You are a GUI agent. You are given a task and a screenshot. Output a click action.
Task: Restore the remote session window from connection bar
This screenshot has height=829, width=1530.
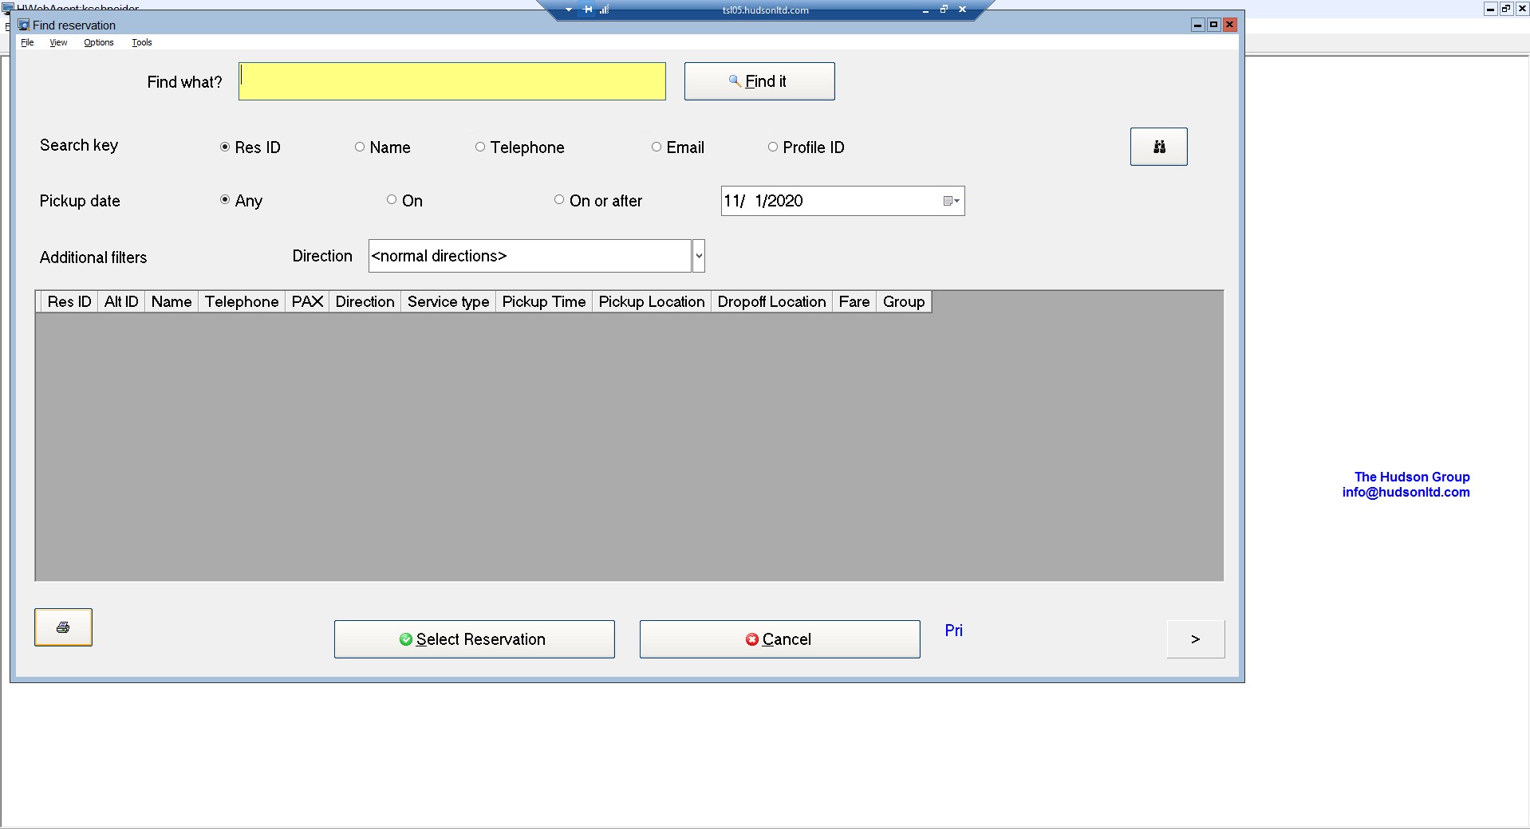(x=944, y=10)
